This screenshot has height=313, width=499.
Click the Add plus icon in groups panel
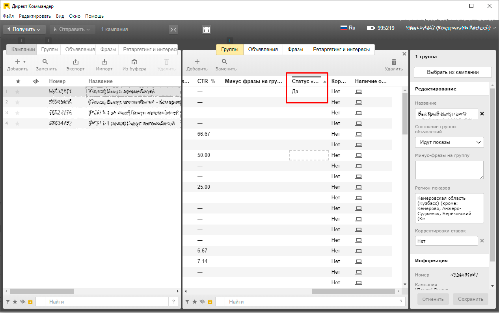point(197,62)
